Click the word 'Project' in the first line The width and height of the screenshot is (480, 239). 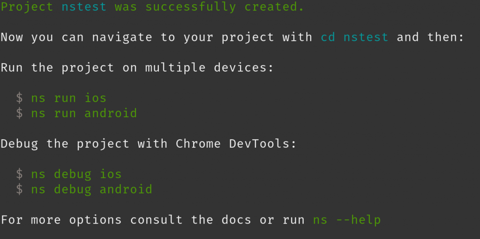(27, 7)
